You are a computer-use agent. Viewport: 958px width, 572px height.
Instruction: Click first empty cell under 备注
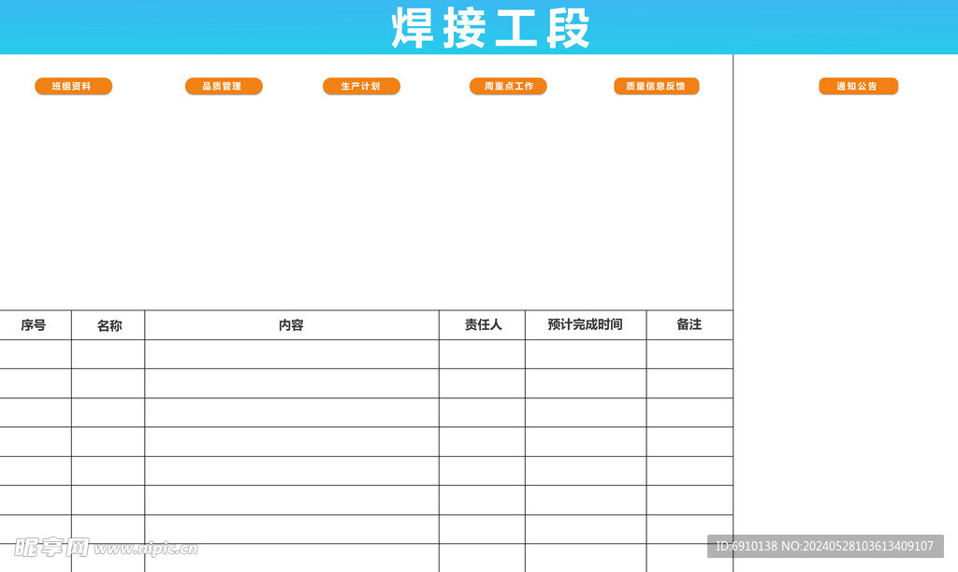click(689, 354)
